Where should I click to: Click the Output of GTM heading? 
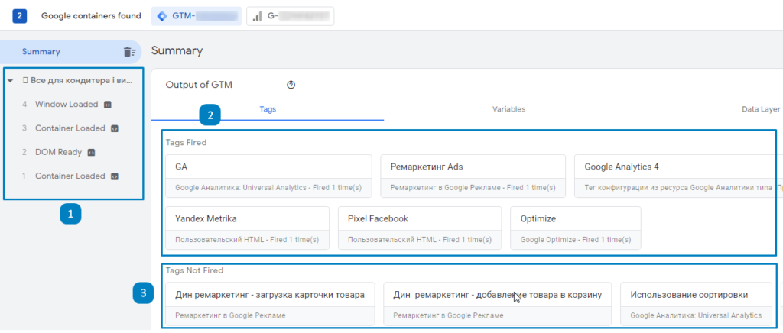click(x=199, y=85)
